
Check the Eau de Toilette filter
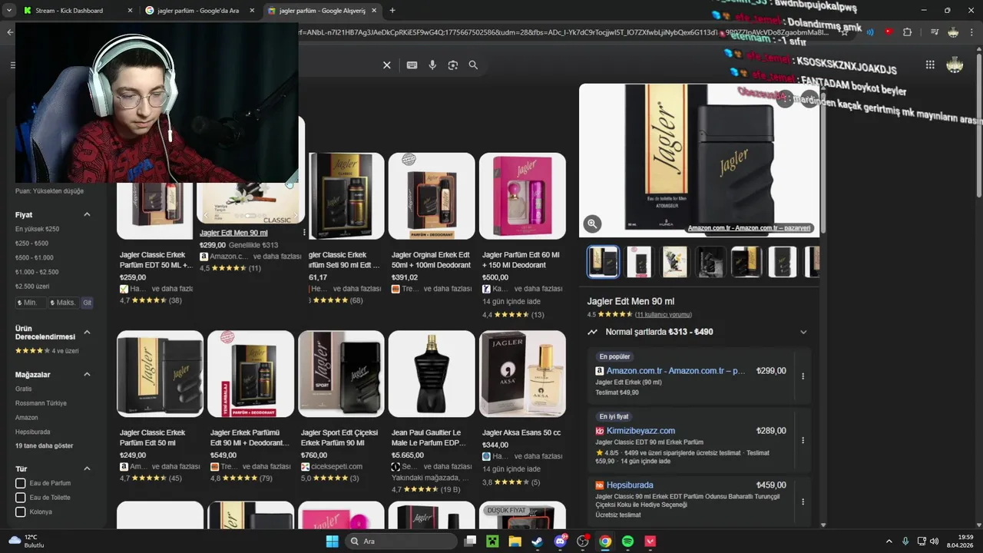(21, 498)
